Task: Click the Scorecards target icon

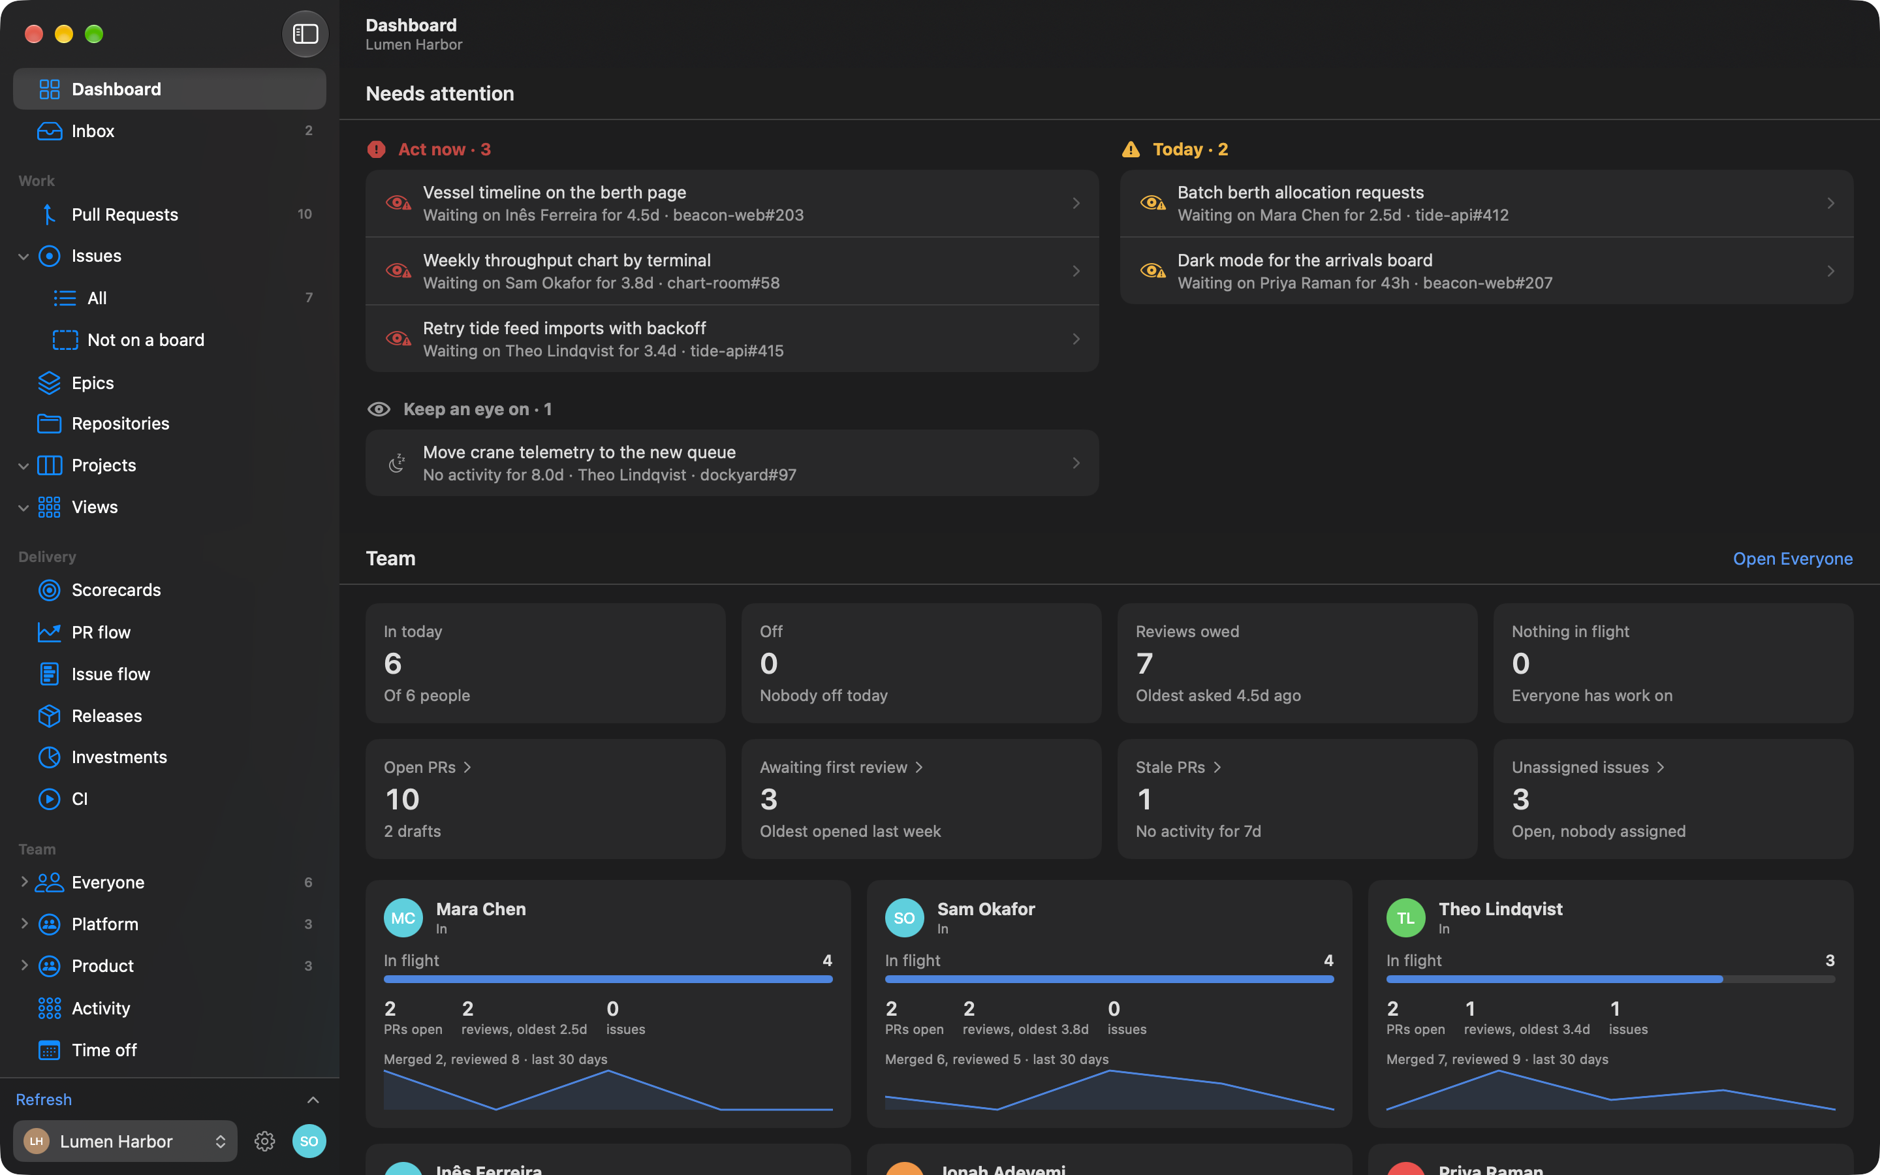Action: pos(49,591)
